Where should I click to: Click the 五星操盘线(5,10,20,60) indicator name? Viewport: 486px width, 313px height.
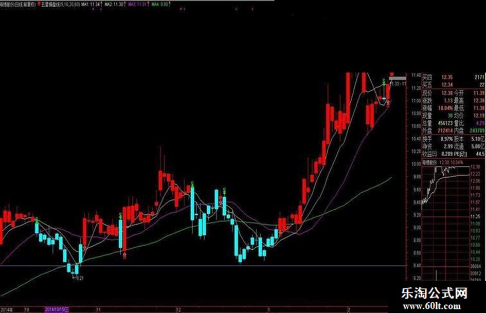click(60, 4)
